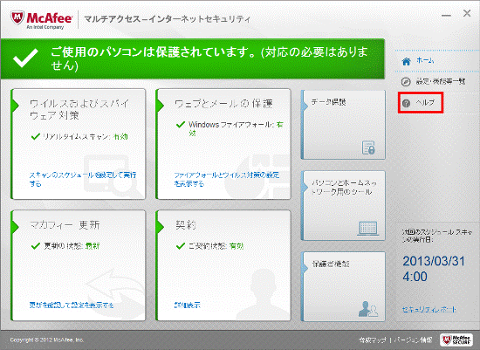Click the Copyright 2012 McAfee footer text
This screenshot has height=350, width=480.
pos(47,340)
